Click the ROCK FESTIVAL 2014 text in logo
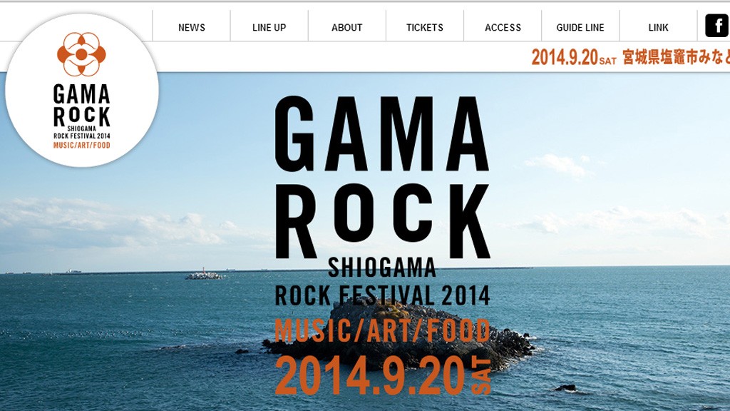Image resolution: width=730 pixels, height=411 pixels. pos(82,136)
